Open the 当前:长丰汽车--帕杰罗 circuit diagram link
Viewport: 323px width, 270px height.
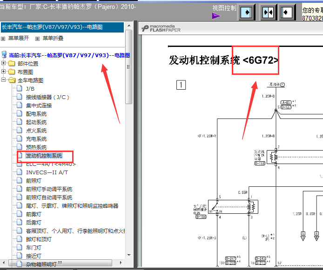click(x=69, y=55)
